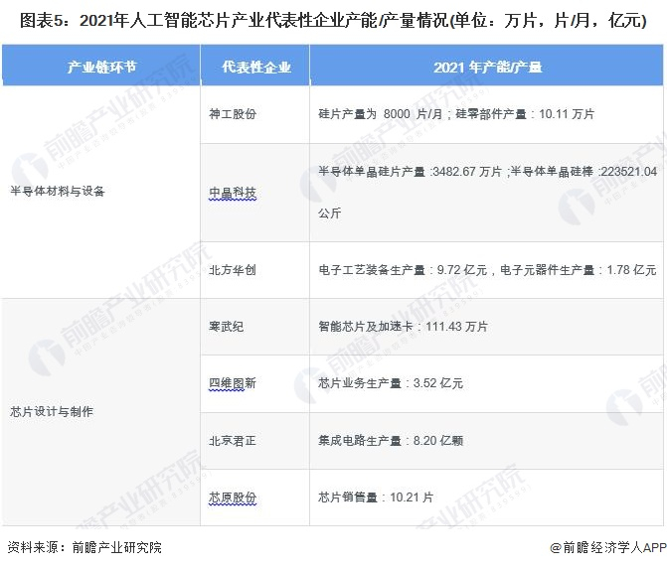The width and height of the screenshot is (667, 568).
Task: Select the 2021年产能/产量 column header
Action: pyautogui.click(x=487, y=67)
